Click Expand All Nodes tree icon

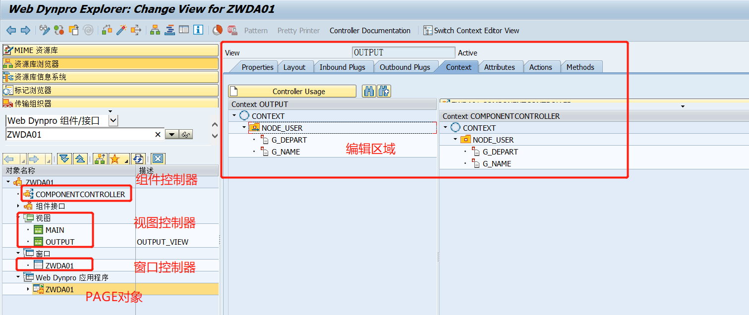pyautogui.click(x=64, y=158)
